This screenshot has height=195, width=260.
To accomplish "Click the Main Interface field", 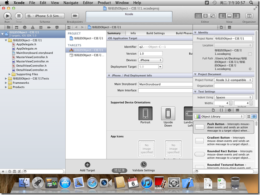I will point(166,90).
